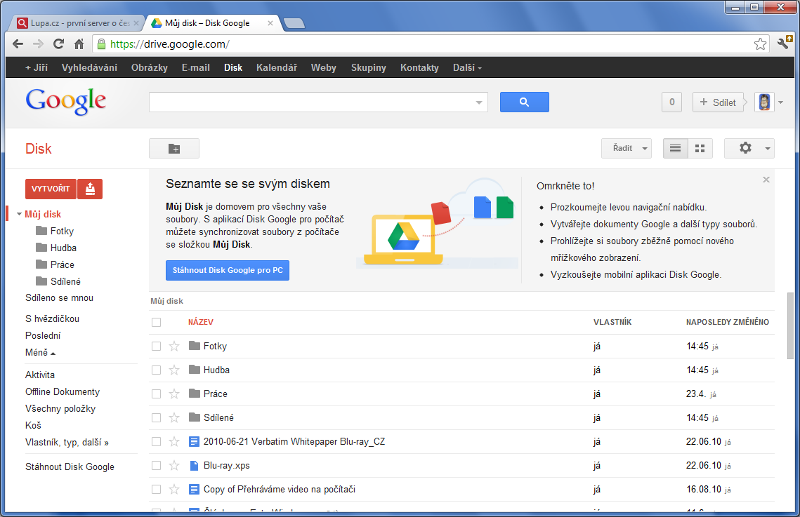The height and width of the screenshot is (517, 800).
Task: Dismiss the welcome banner with X
Action: [x=766, y=180]
